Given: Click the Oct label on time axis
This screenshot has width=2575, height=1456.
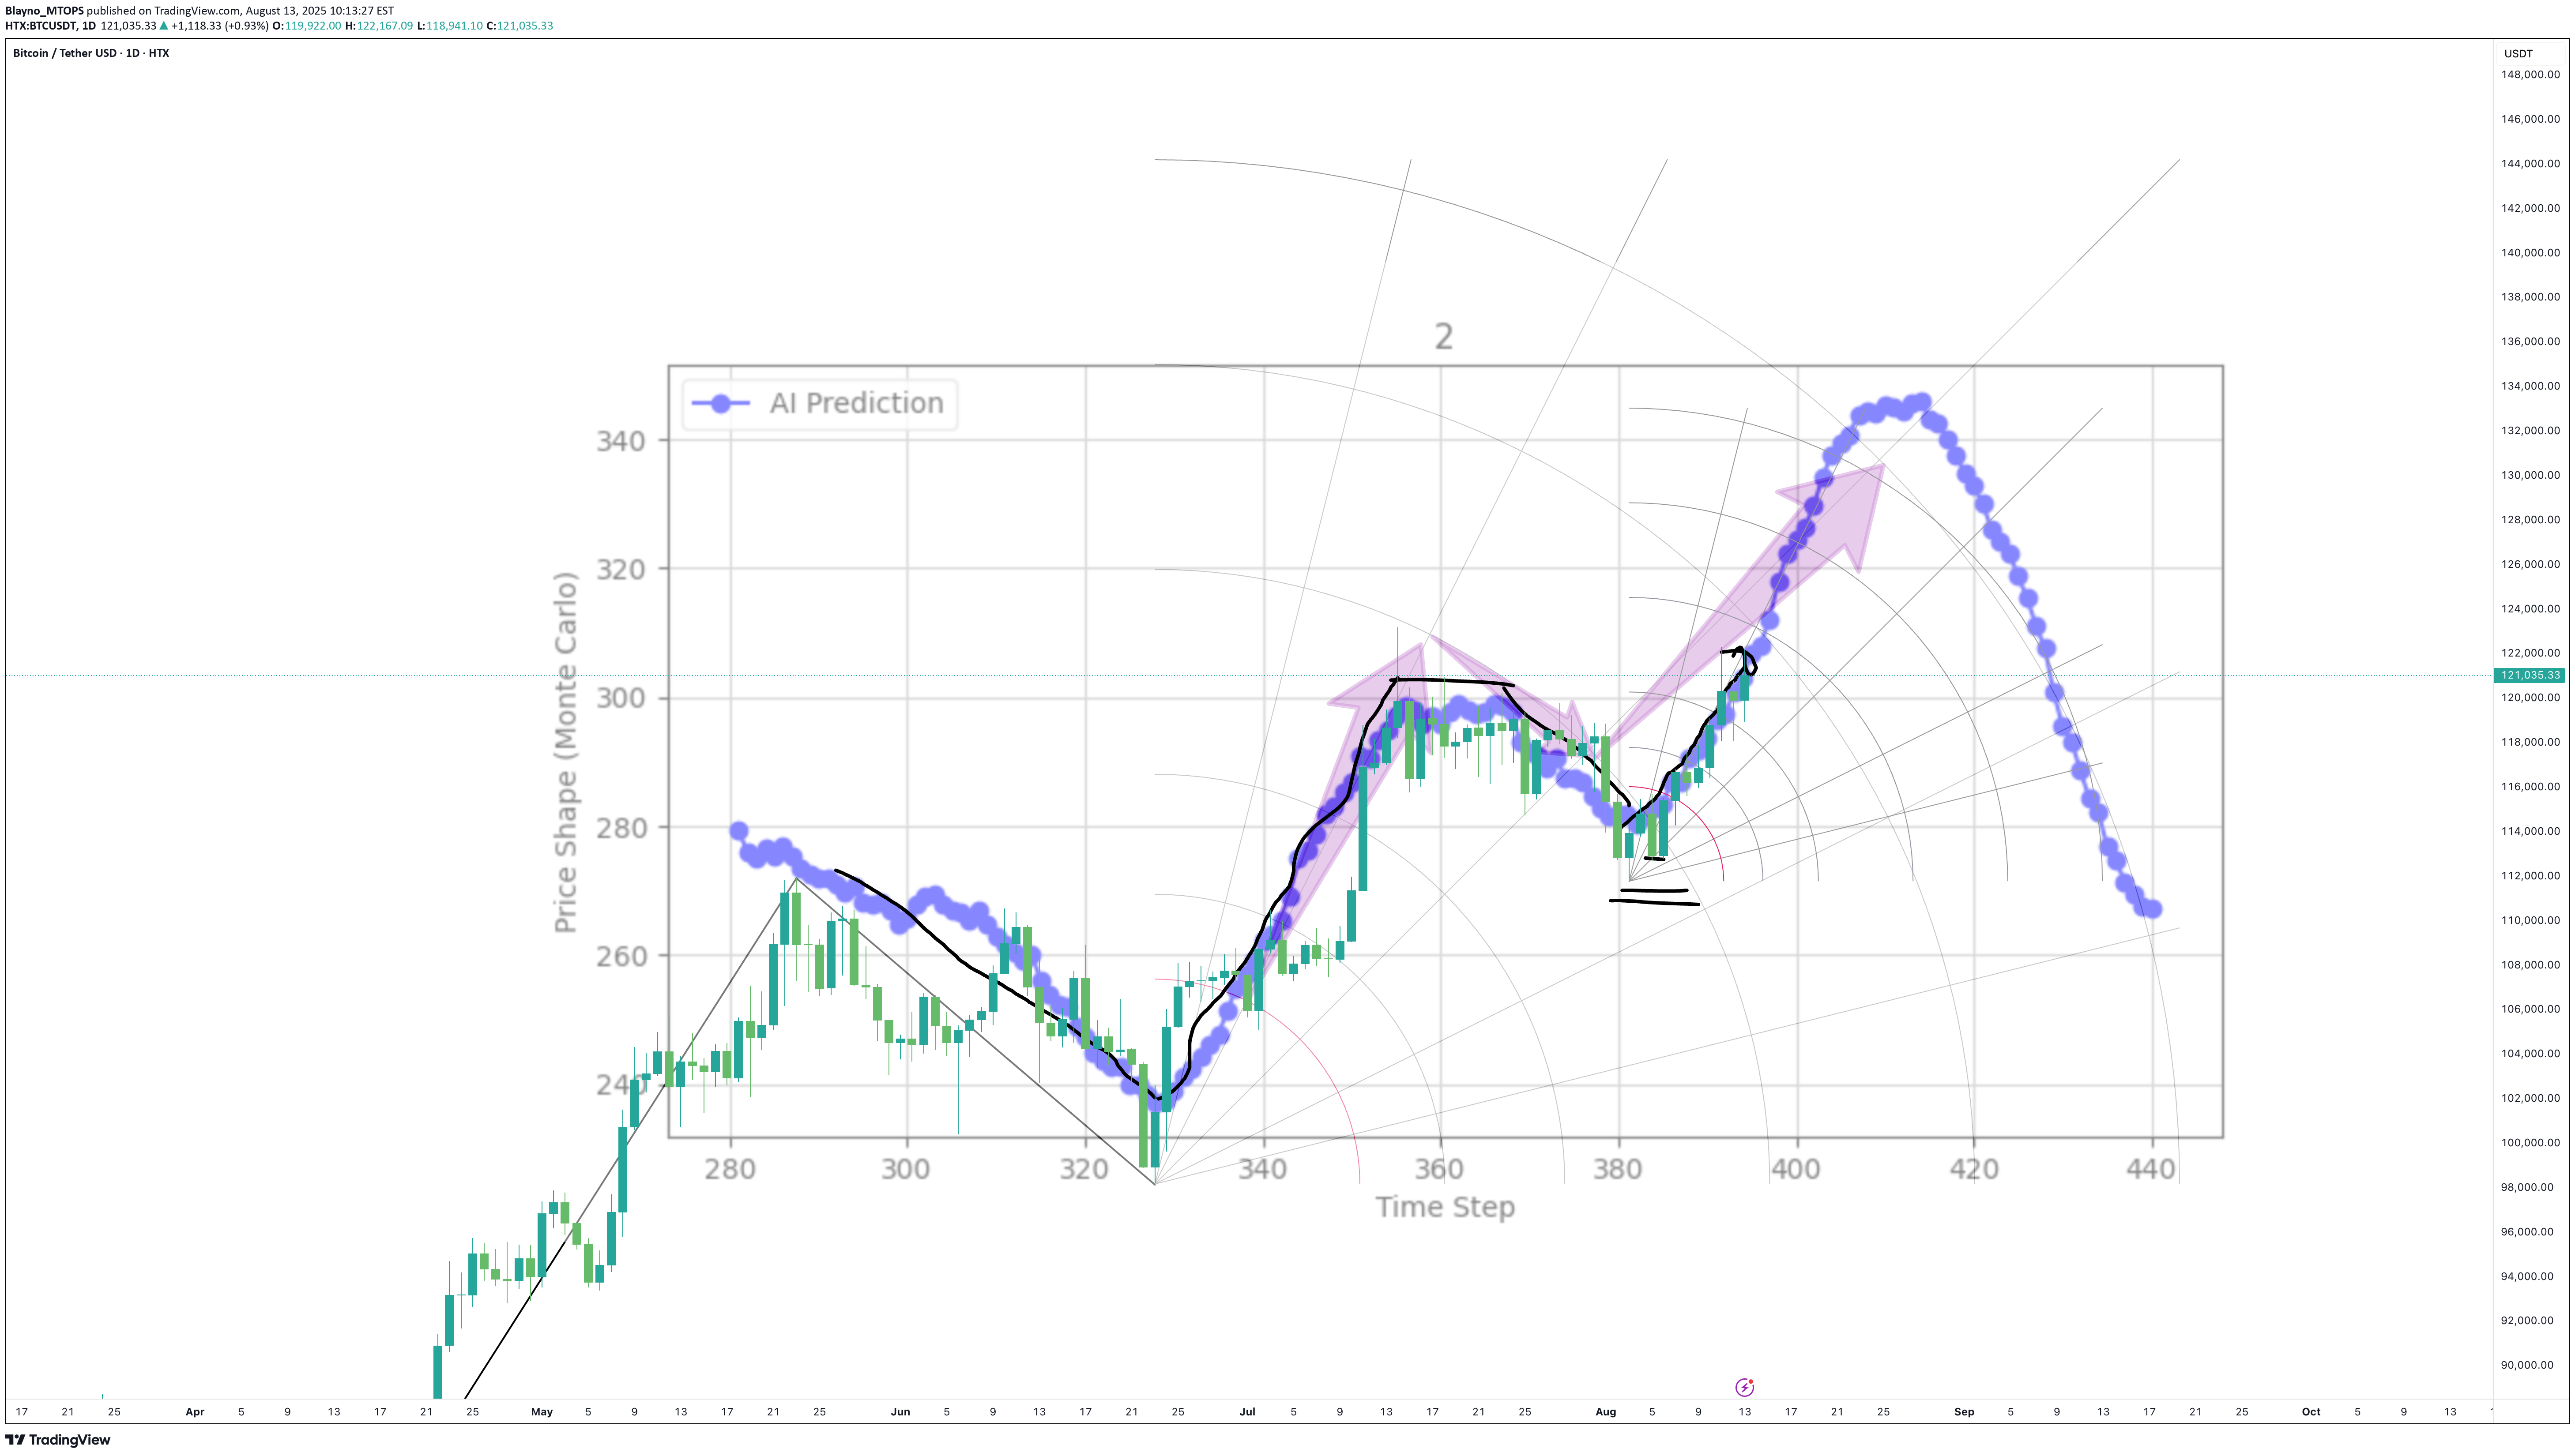Looking at the screenshot, I should (x=2311, y=1412).
